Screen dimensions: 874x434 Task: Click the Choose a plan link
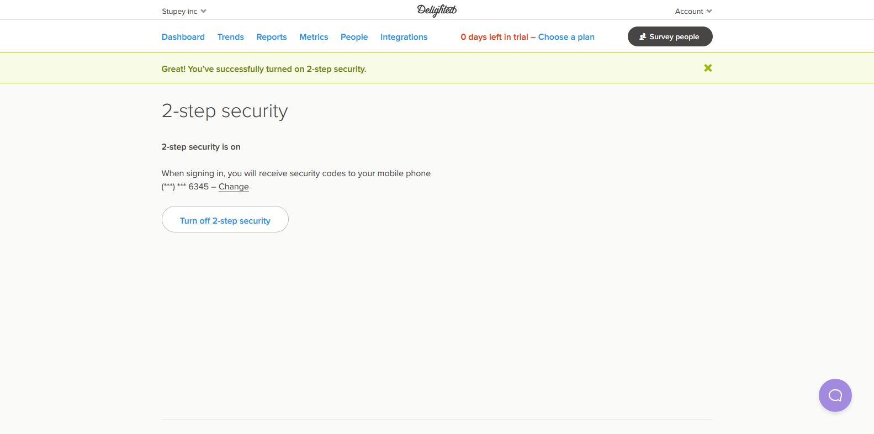click(x=566, y=37)
